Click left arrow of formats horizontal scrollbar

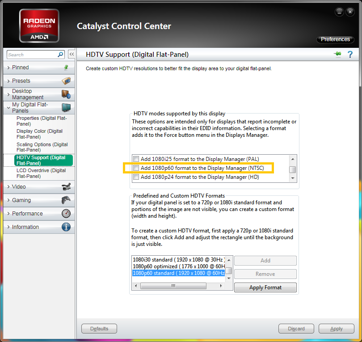pos(136,286)
